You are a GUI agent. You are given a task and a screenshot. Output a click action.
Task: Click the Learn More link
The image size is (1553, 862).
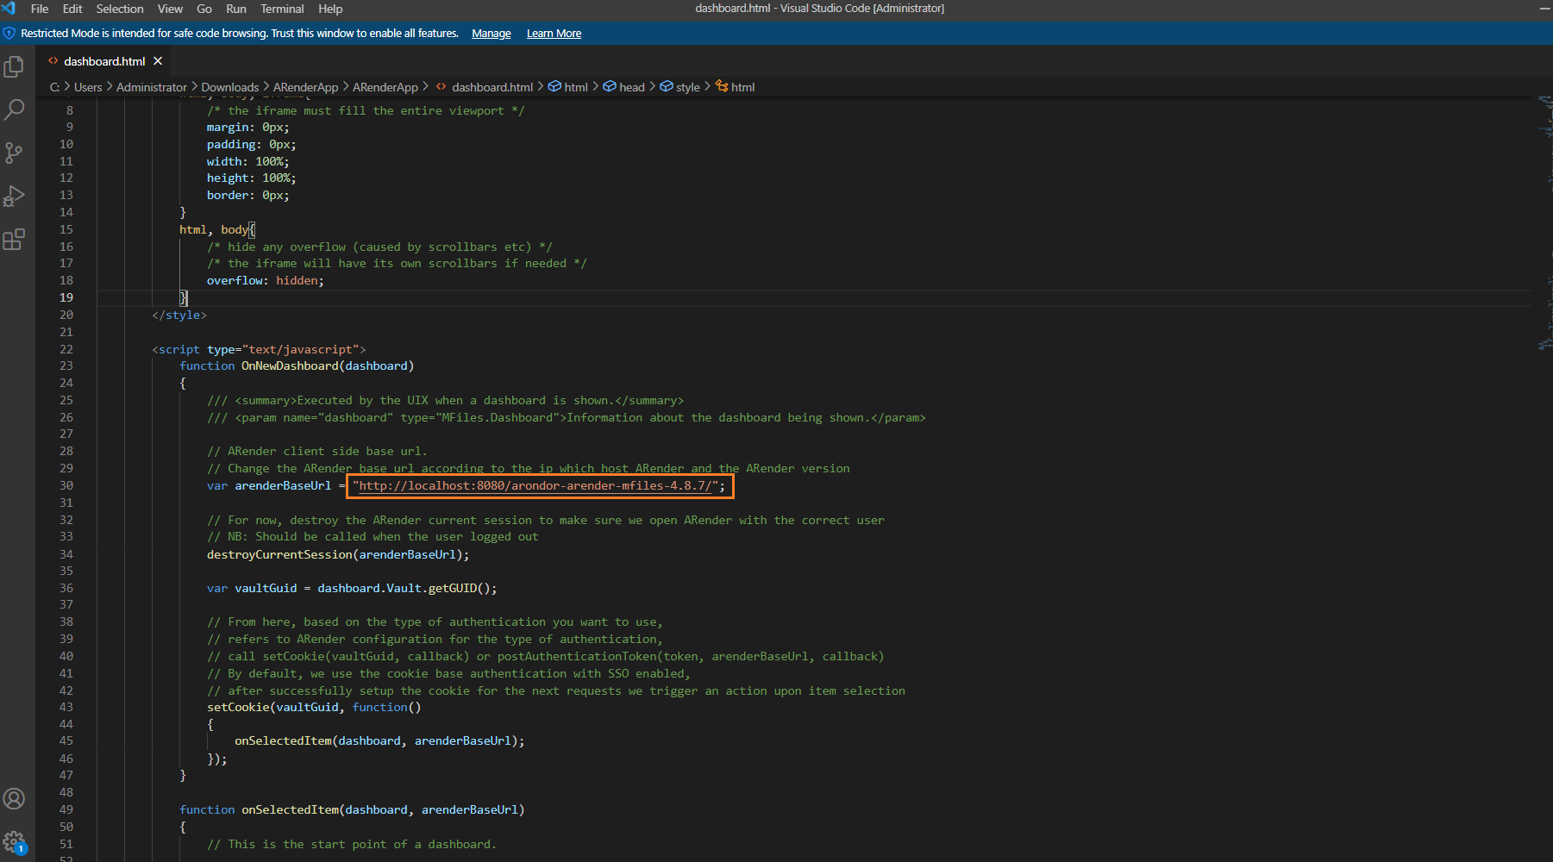(554, 34)
